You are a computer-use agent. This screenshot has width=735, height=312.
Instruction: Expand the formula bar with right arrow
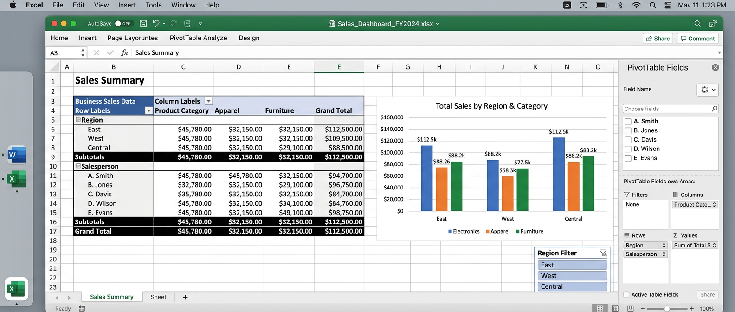[x=719, y=53]
